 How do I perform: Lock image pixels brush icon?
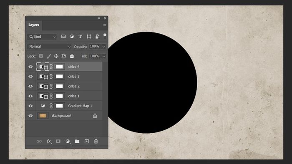click(49, 56)
